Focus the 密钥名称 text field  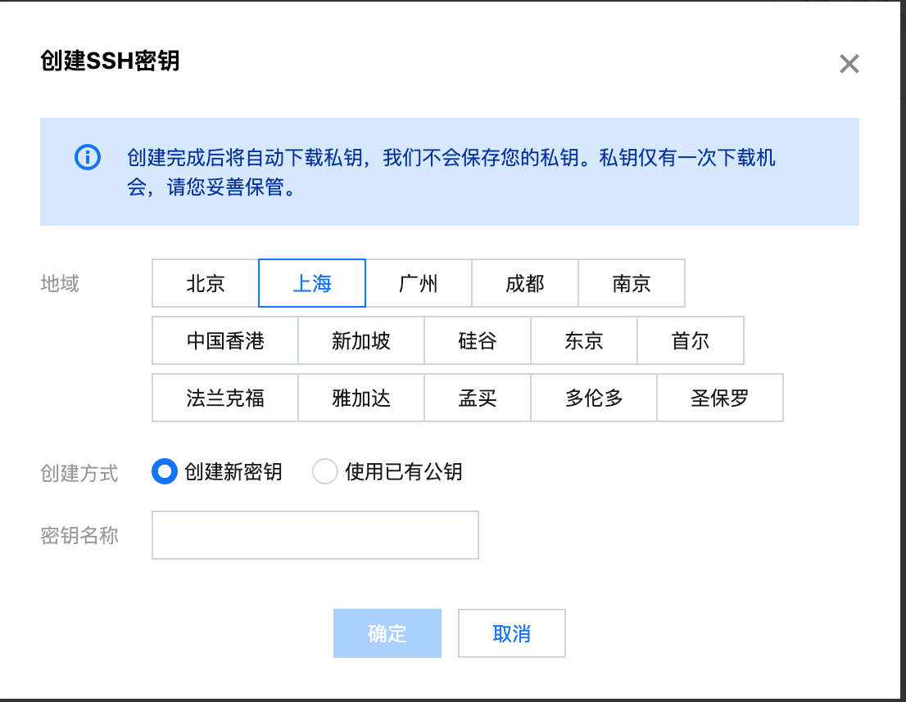[315, 535]
